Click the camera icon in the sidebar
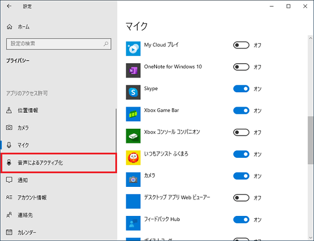314x241 pixels. (x=9, y=128)
